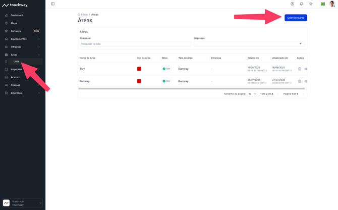Toggle light/dark theme with sun icon

pyautogui.click(x=311, y=4)
